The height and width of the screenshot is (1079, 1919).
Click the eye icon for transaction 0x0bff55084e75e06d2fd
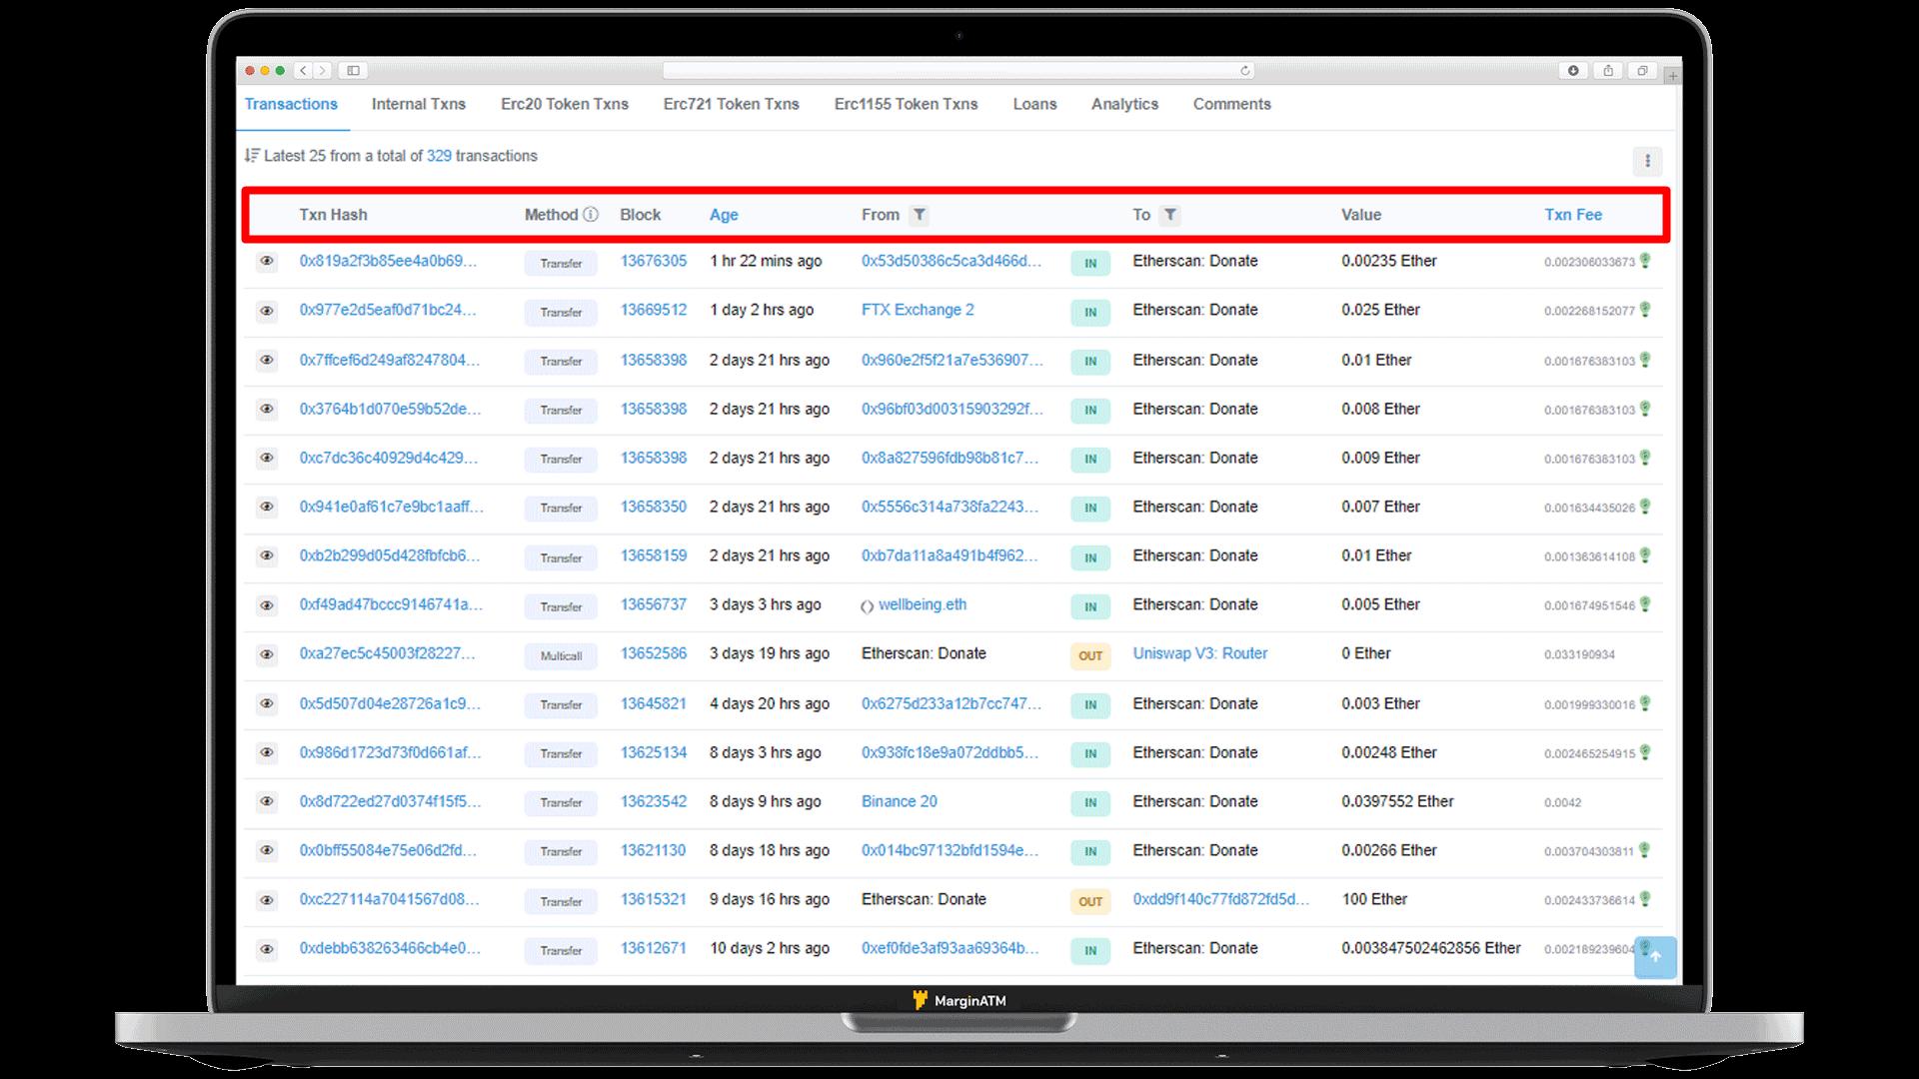(x=267, y=850)
